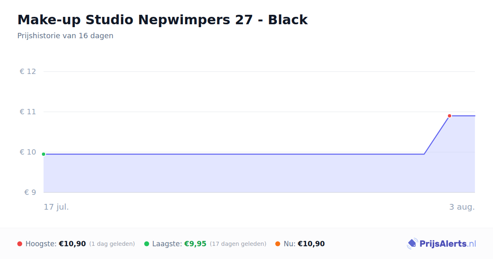This screenshot has width=493, height=259.
Task: Click the Laagste €9,95 price value
Action: coord(195,244)
